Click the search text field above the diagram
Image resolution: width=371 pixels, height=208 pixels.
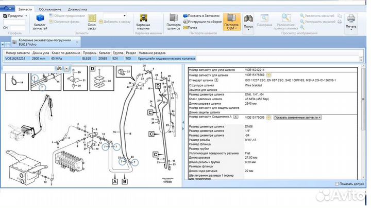(x=28, y=68)
